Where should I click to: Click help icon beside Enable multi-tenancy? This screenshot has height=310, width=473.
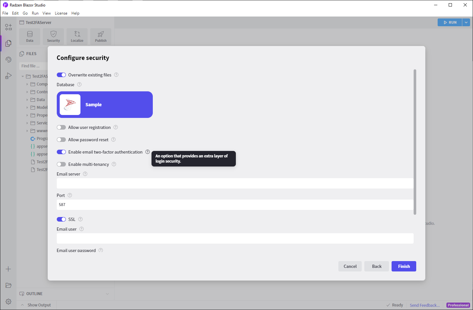(114, 164)
